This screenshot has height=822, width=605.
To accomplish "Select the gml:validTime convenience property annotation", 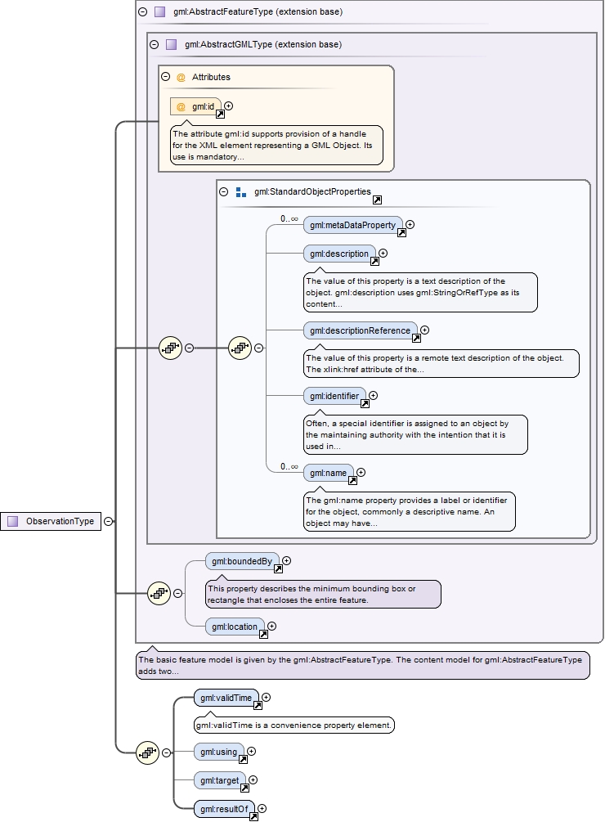I will [294, 725].
